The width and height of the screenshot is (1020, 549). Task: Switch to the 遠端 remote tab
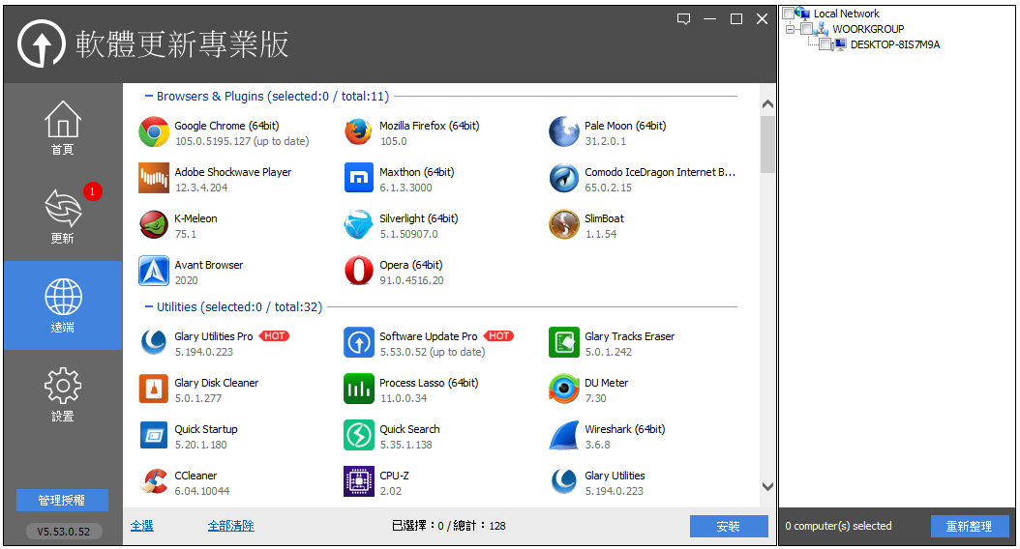[x=63, y=305]
